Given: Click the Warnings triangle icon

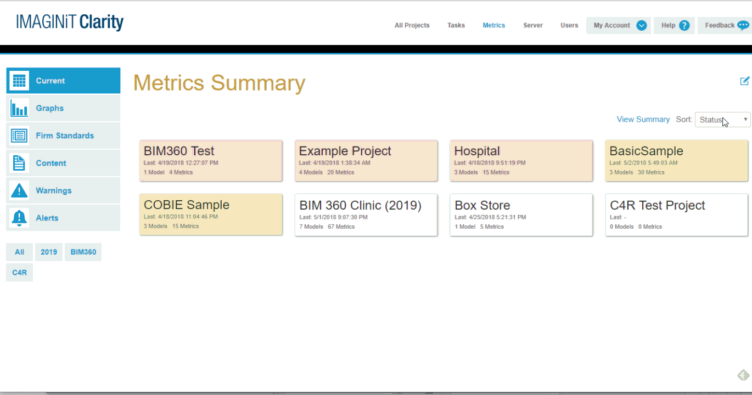Looking at the screenshot, I should pos(19,190).
